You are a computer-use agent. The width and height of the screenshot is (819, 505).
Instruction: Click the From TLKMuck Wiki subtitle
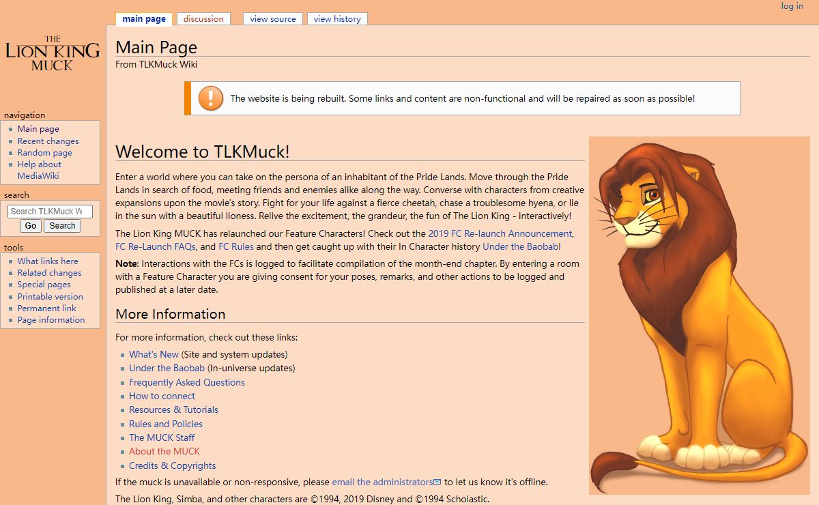pos(156,65)
